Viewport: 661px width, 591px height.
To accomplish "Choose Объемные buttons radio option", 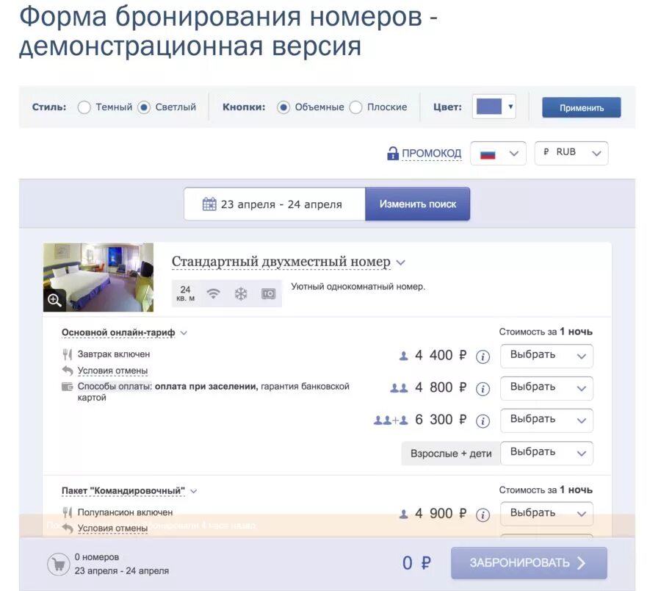I will (x=283, y=107).
